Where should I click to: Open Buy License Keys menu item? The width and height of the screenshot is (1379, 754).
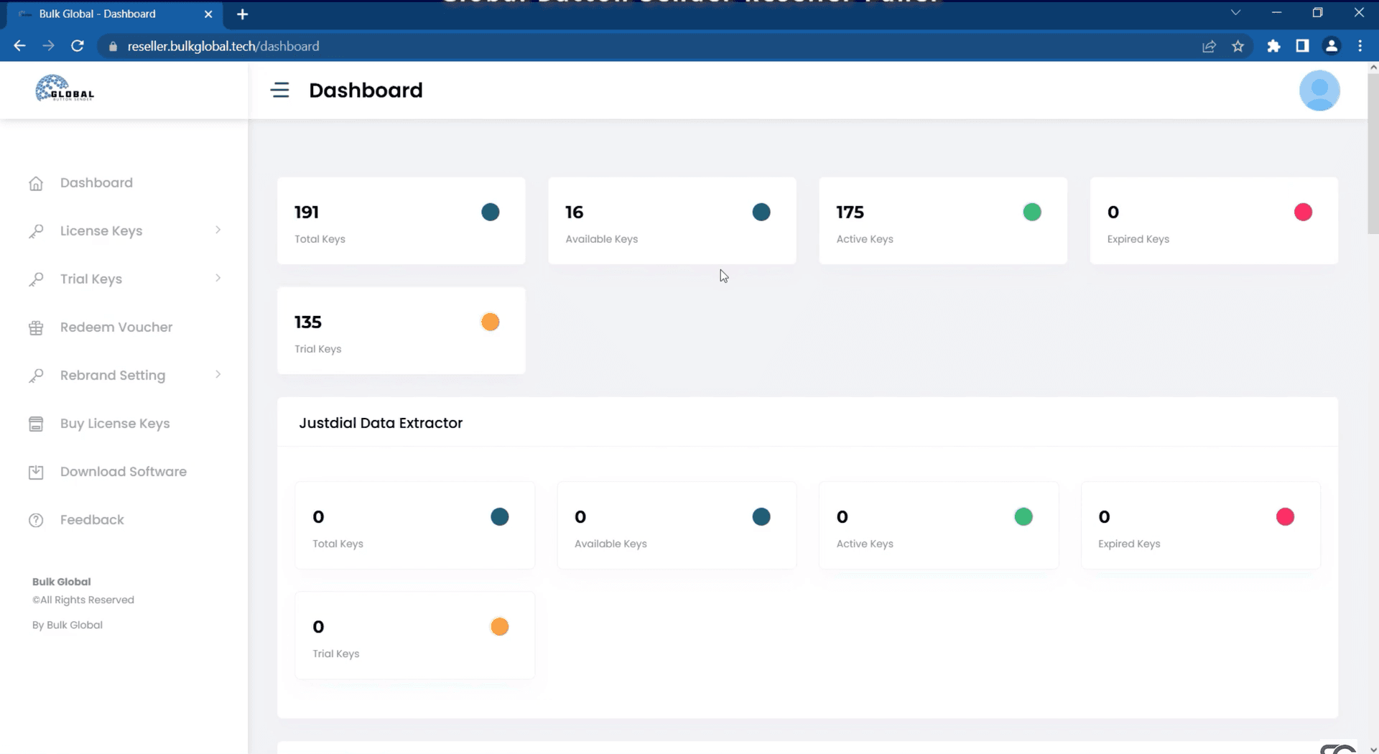tap(115, 423)
